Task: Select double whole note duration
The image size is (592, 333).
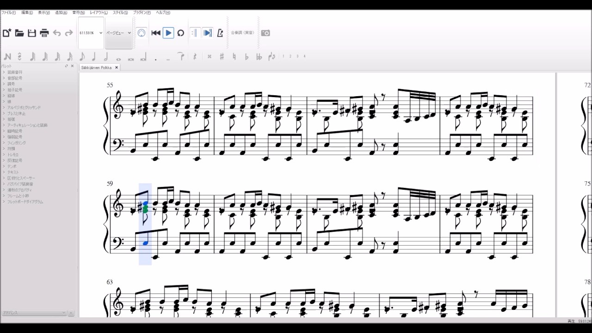Action: tap(131, 59)
